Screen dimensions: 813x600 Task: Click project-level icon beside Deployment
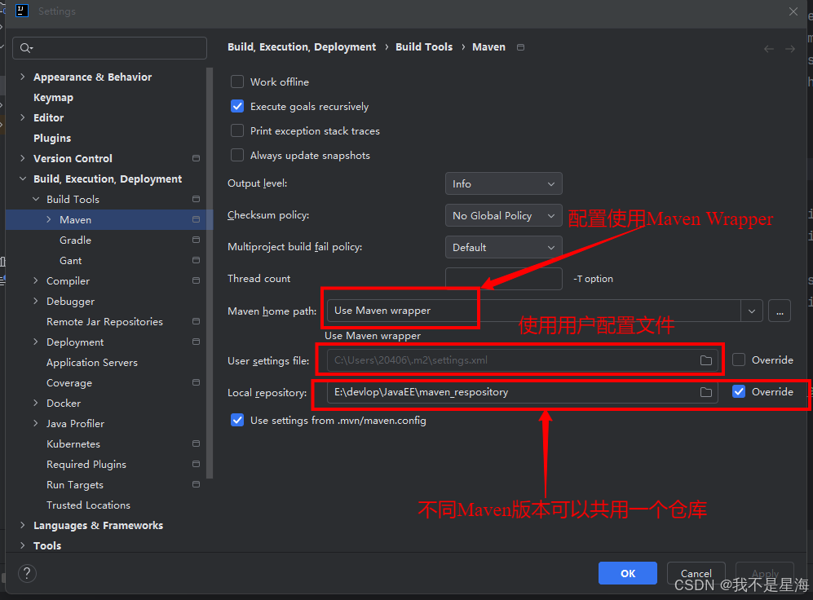[196, 342]
